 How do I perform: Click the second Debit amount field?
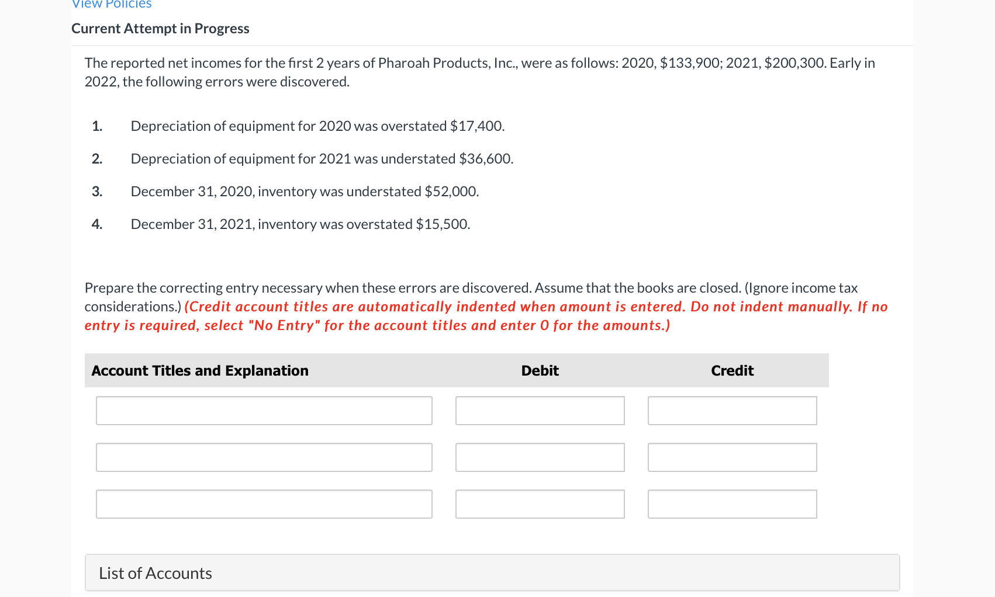click(x=539, y=457)
